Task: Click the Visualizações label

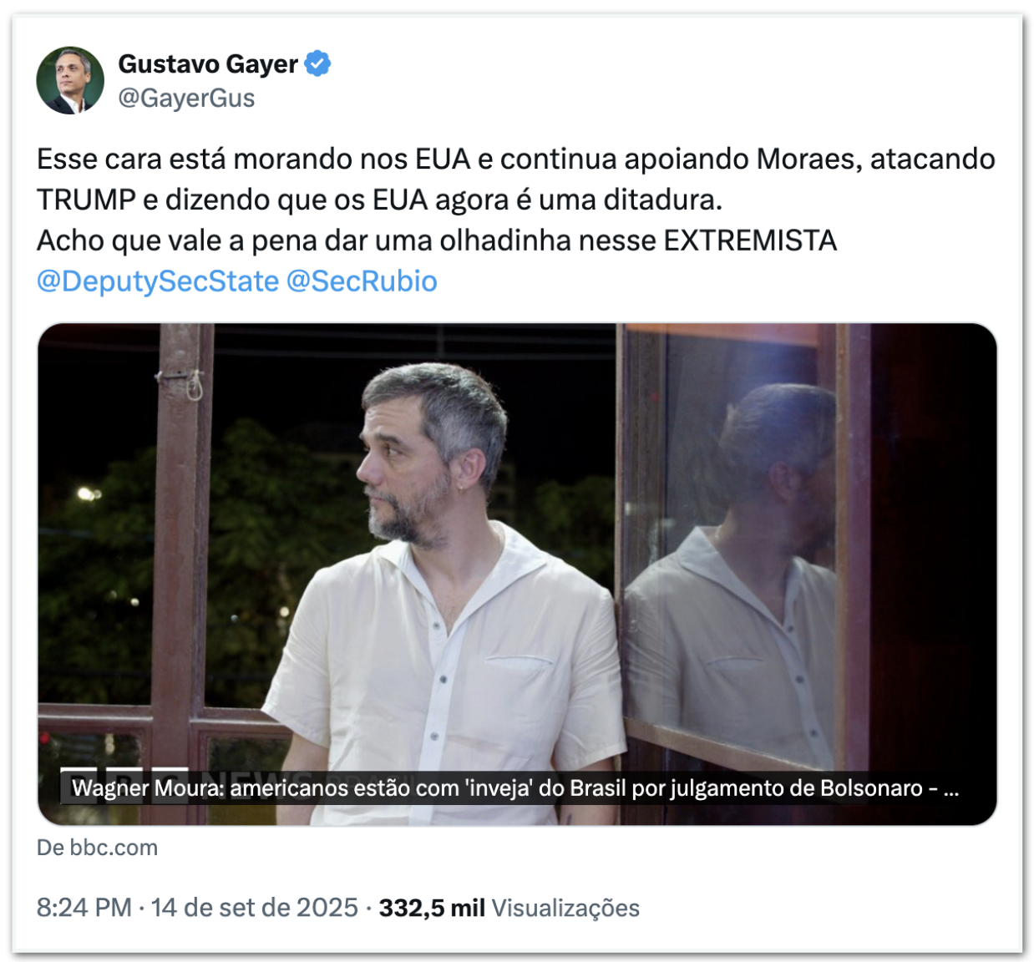Action: click(x=565, y=909)
